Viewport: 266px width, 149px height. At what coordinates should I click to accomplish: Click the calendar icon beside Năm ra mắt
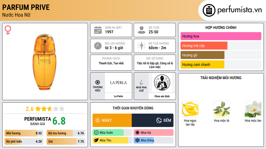98,30
